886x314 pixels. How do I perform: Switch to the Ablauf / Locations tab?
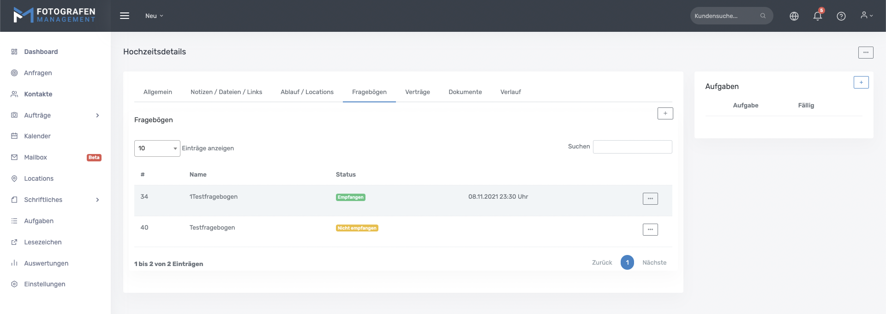coord(307,92)
